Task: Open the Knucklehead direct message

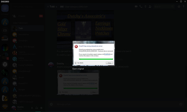Action: [28, 71]
